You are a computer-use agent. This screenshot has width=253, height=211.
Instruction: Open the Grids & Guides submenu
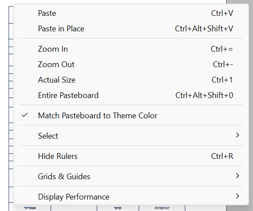pos(131,177)
